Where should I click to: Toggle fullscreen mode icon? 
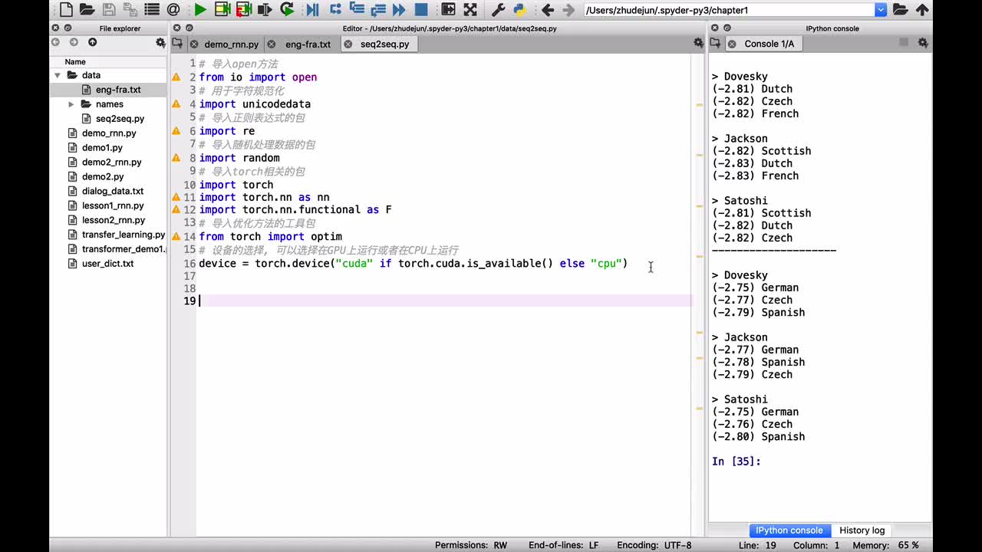[x=470, y=10]
